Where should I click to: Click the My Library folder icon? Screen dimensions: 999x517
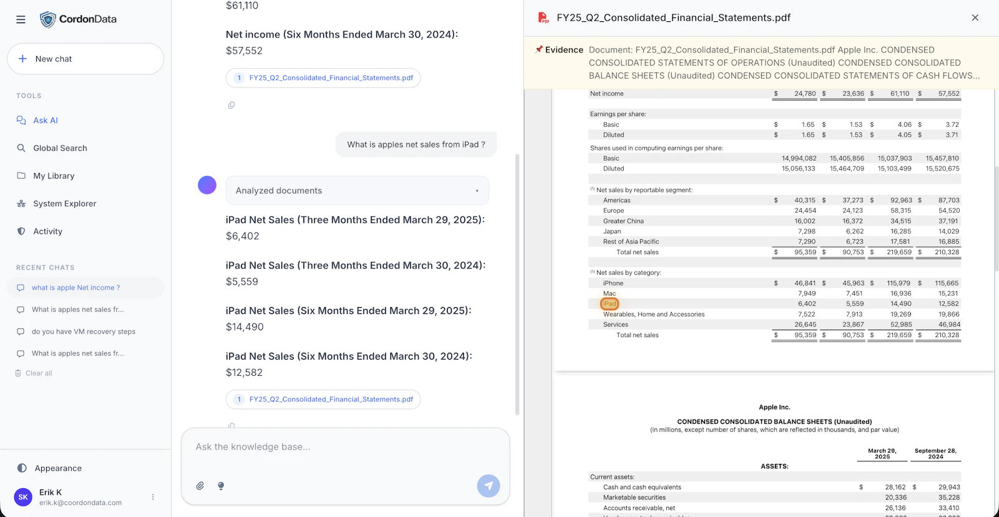point(21,175)
